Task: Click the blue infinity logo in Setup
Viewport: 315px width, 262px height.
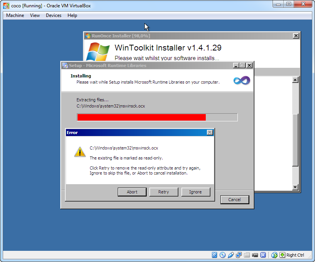Action: (x=242, y=81)
